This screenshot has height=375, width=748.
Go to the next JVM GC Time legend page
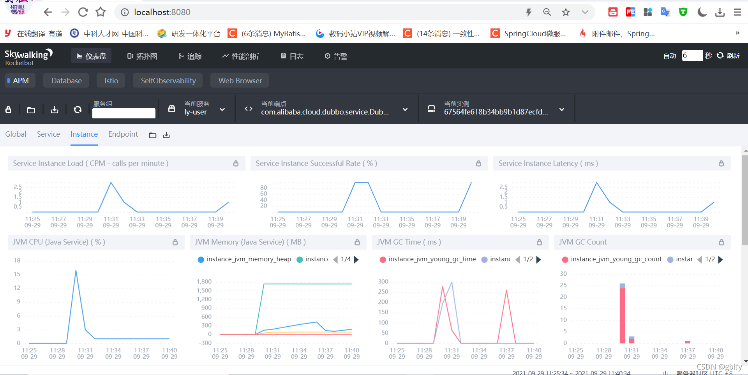tap(538, 259)
